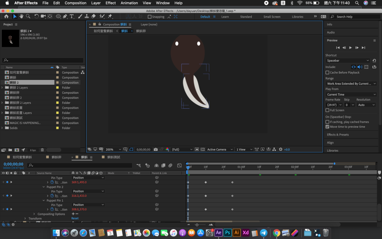Click timeline zoom slider handle
The height and width of the screenshot is (239, 382).
click(x=197, y=225)
